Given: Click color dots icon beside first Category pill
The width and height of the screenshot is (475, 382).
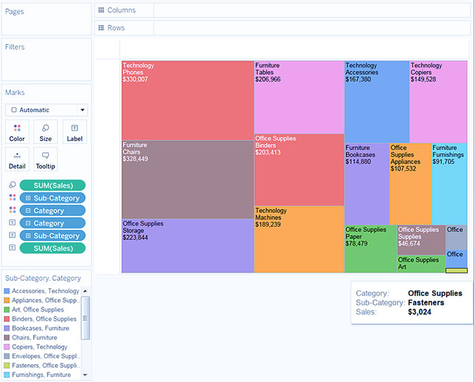Looking at the screenshot, I should pos(12,210).
